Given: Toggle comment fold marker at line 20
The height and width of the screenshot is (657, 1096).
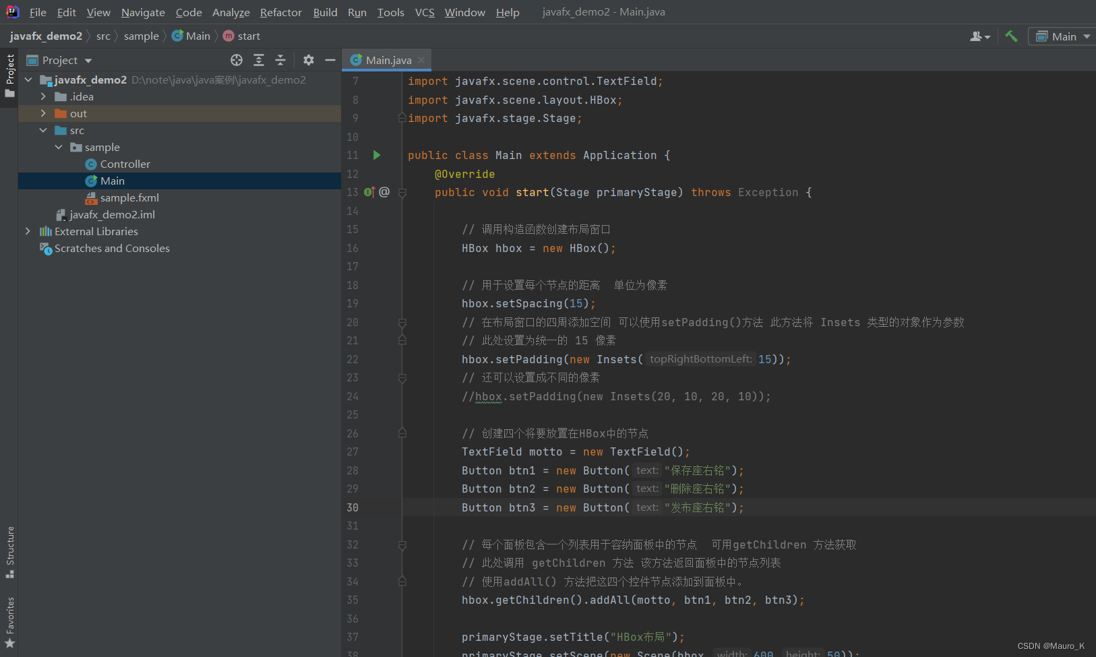Looking at the screenshot, I should click(x=402, y=322).
